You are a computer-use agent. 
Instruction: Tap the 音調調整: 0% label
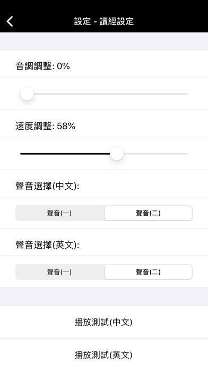pyautogui.click(x=42, y=66)
